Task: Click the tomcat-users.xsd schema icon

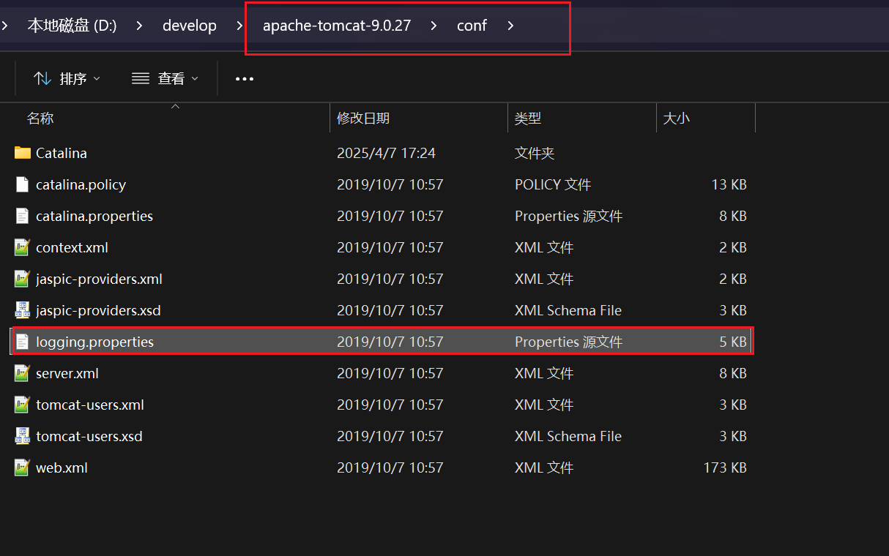Action: [x=23, y=436]
